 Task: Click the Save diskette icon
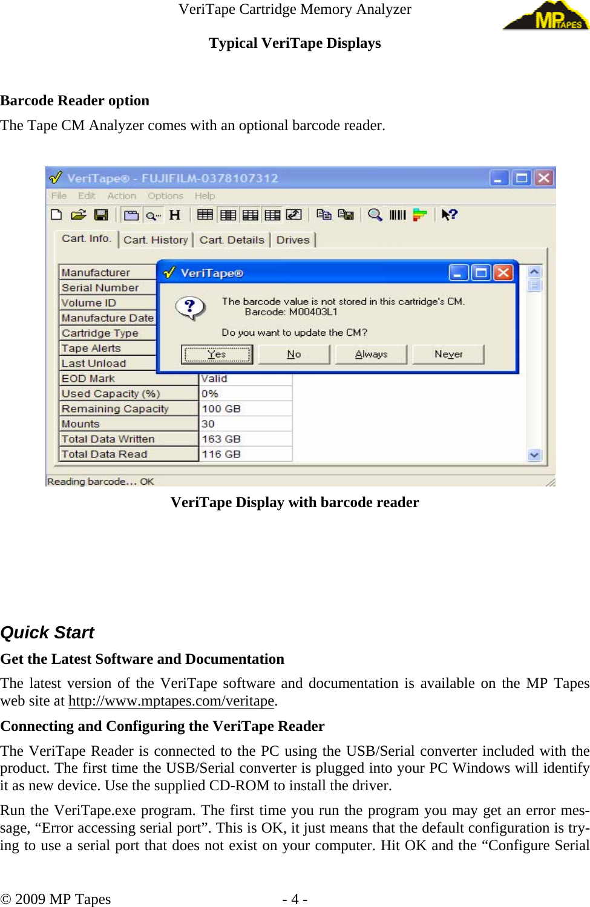[x=101, y=215]
